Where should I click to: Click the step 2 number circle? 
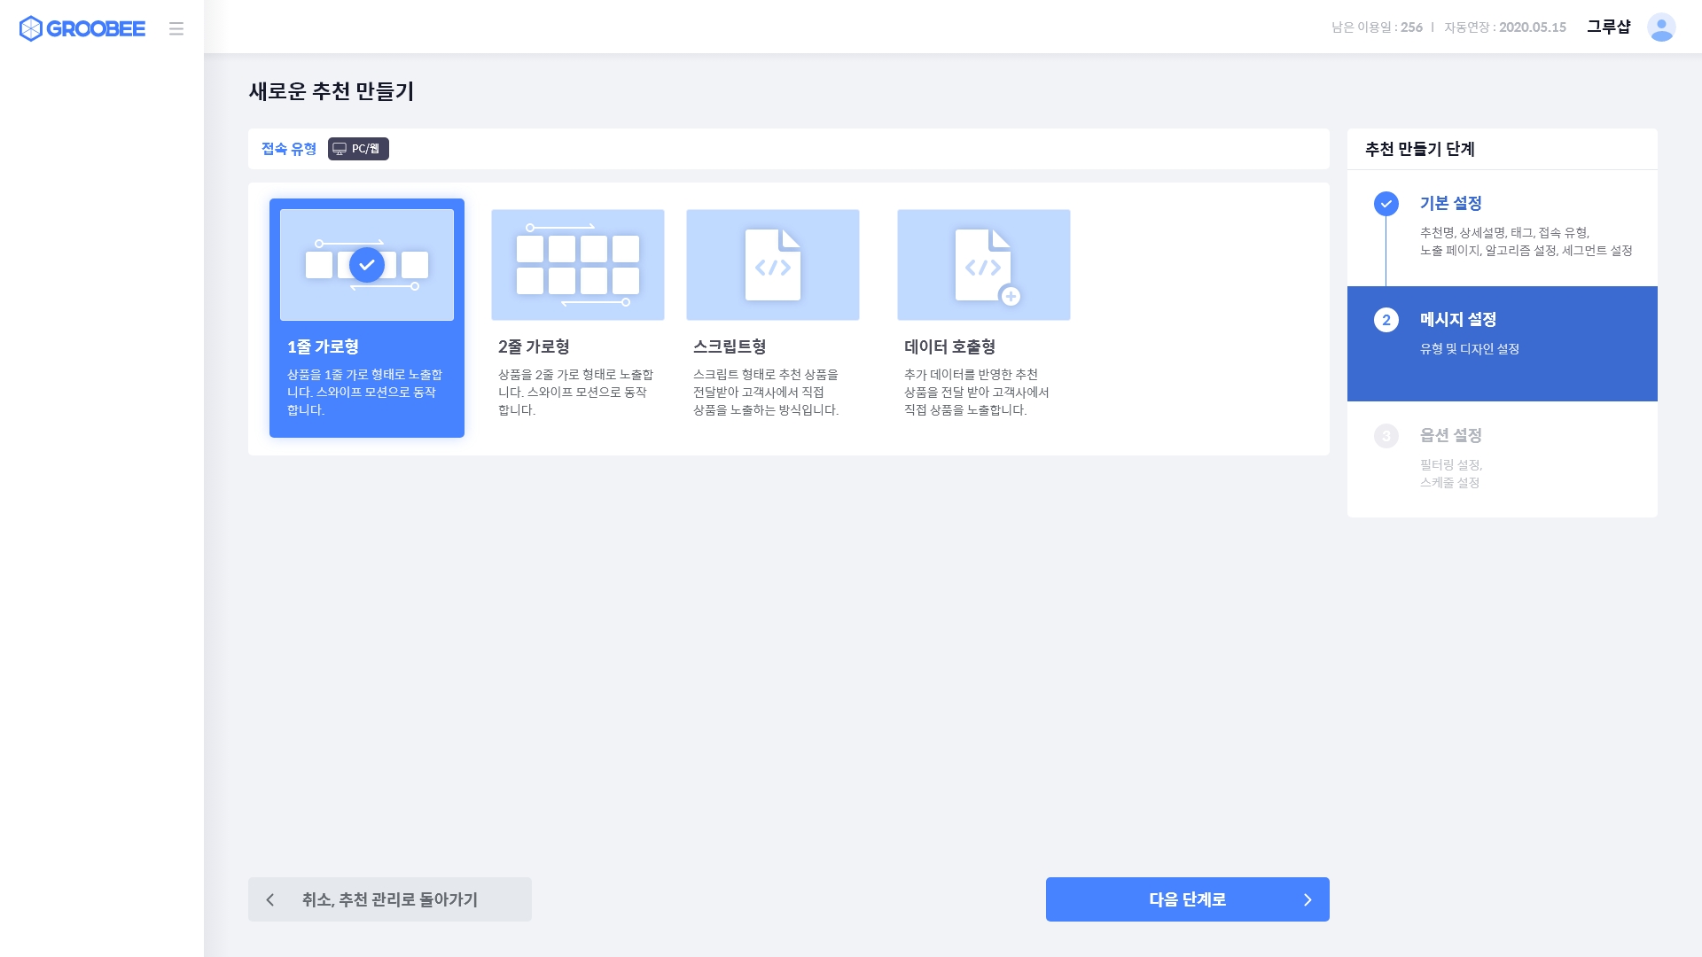pyautogui.click(x=1386, y=320)
